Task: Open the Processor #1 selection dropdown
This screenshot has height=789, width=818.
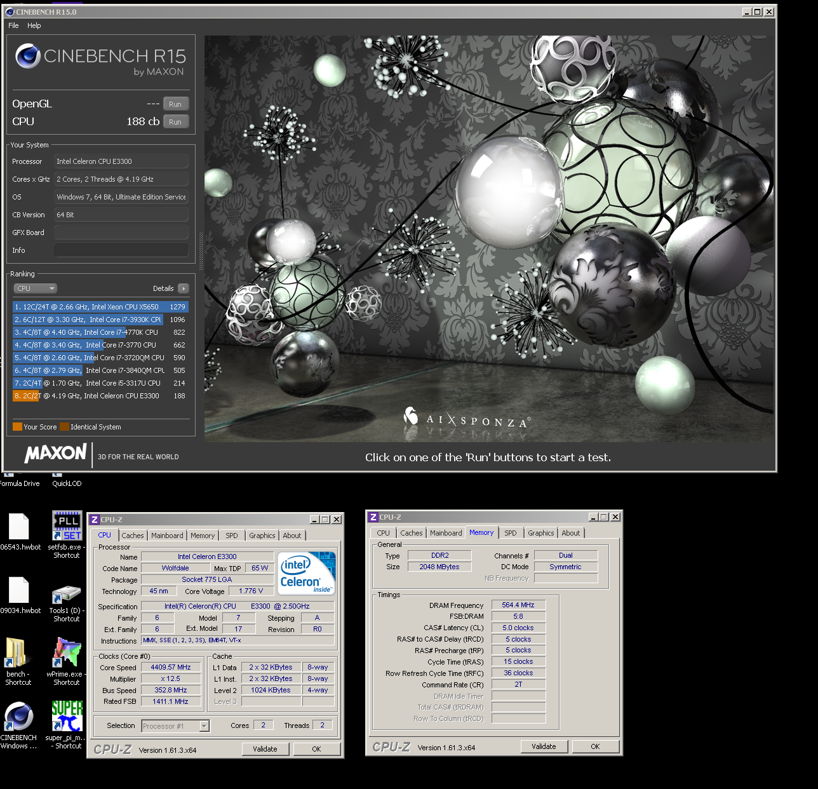Action: coord(175,726)
